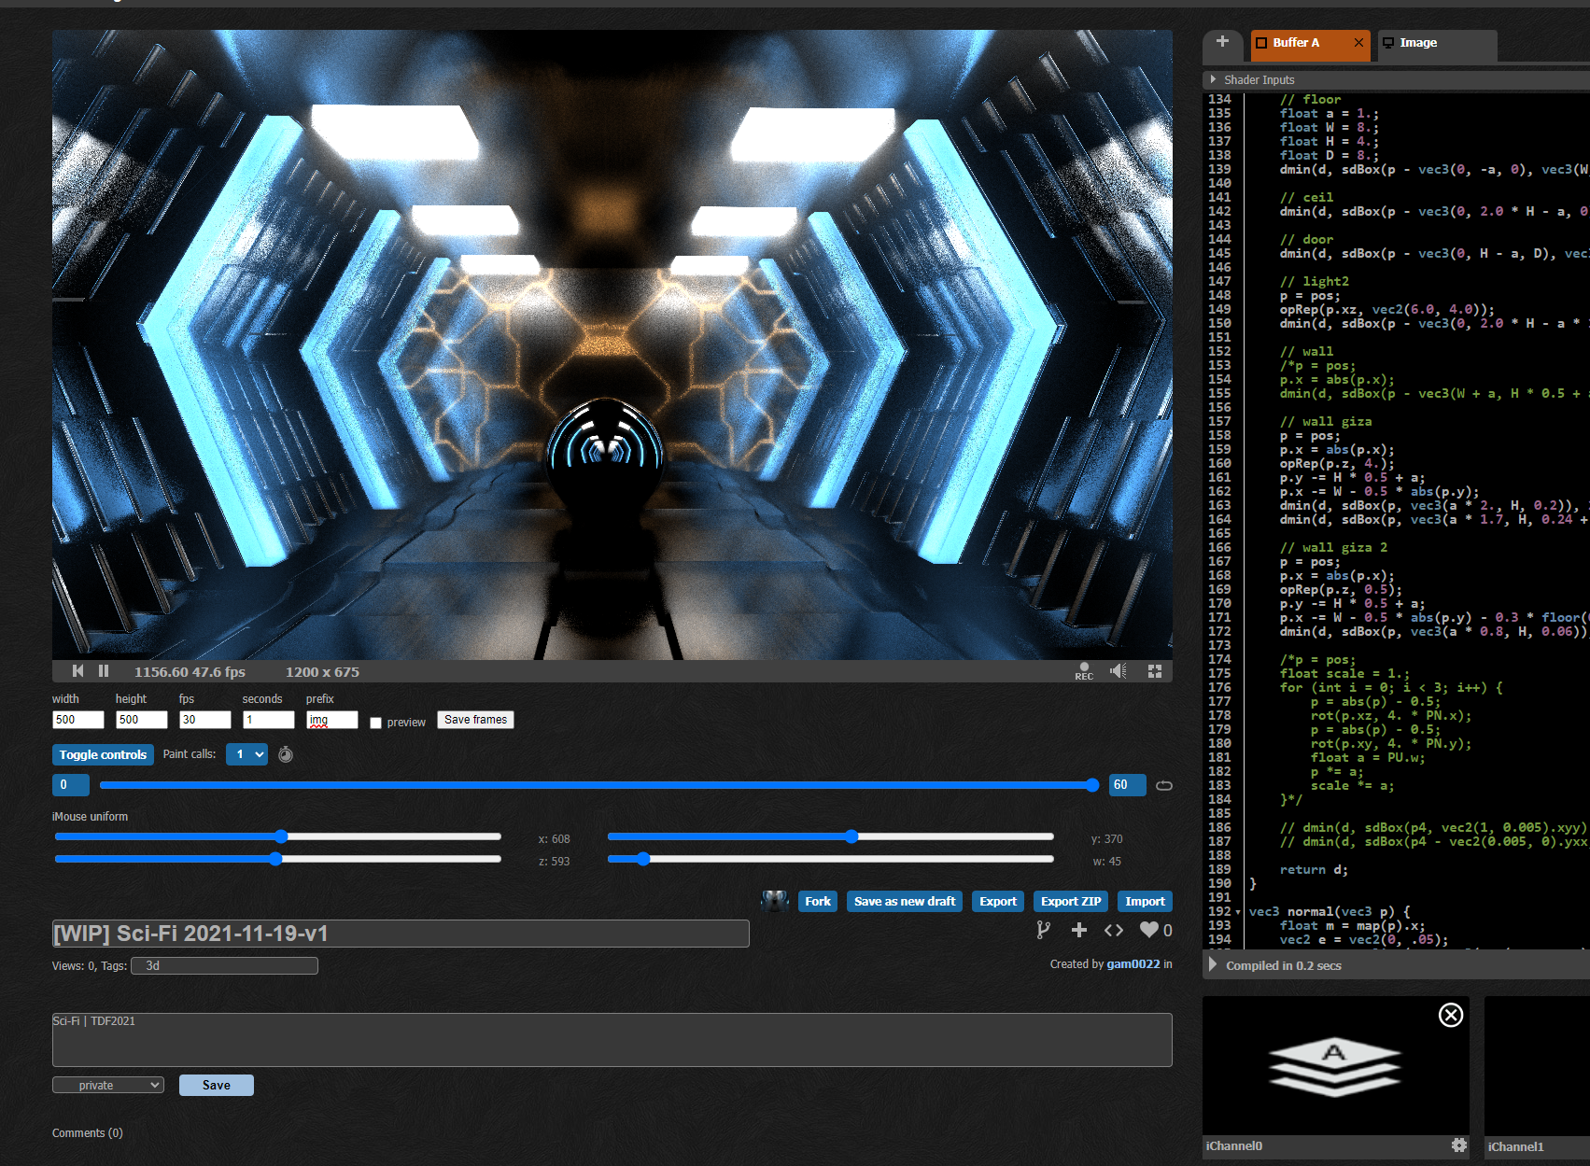The height and width of the screenshot is (1166, 1590).
Task: Enter fullscreen preview mode
Action: coord(1155,671)
